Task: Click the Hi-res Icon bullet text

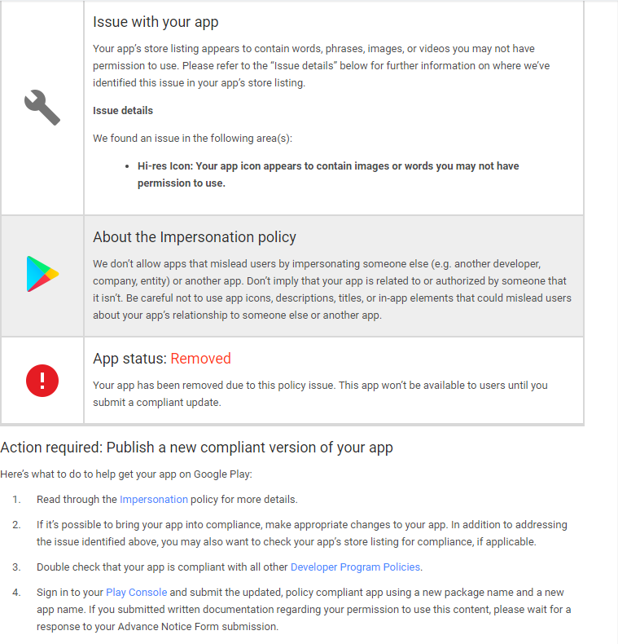Action: tap(328, 174)
